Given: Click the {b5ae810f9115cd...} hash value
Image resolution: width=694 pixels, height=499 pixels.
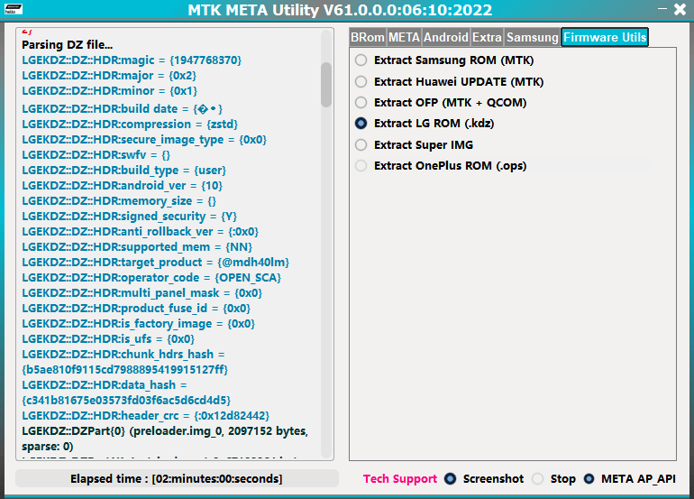Looking at the screenshot, I should pos(124,370).
